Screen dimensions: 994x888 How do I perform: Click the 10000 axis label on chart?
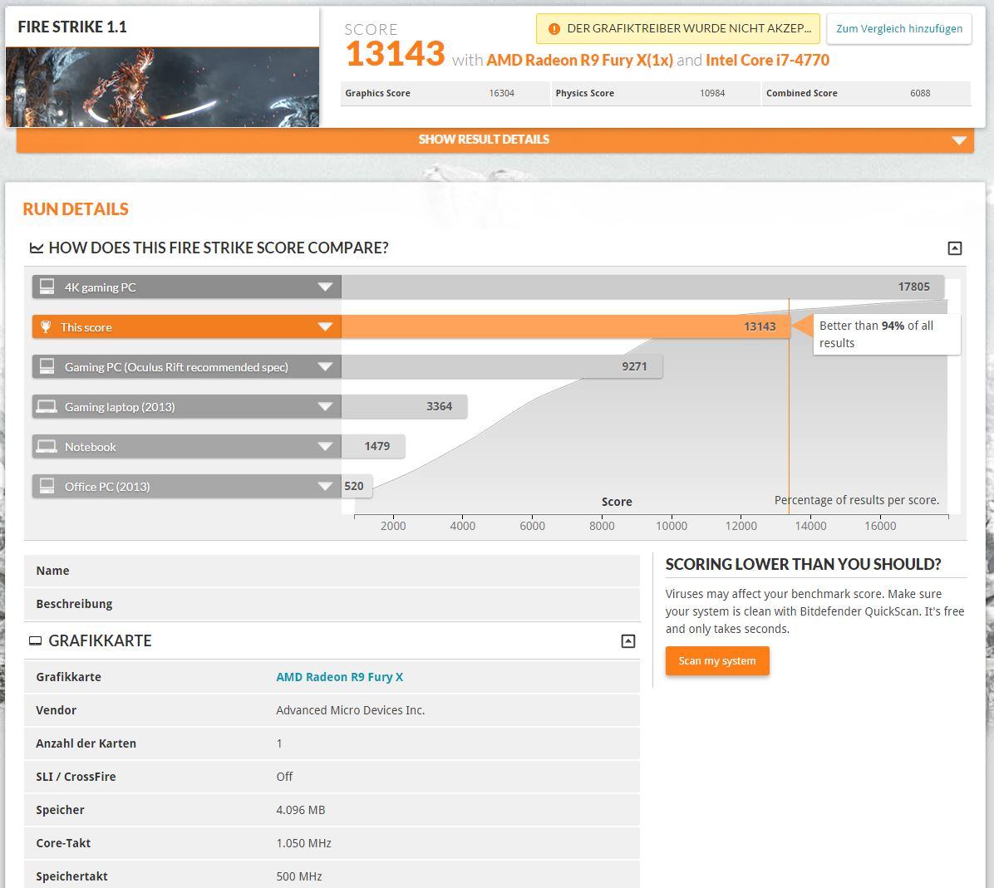[x=672, y=526]
